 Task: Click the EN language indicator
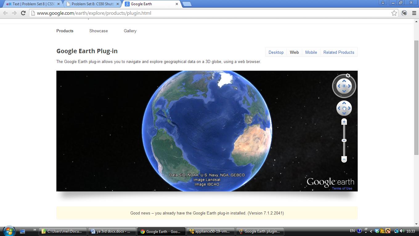(x=352, y=231)
